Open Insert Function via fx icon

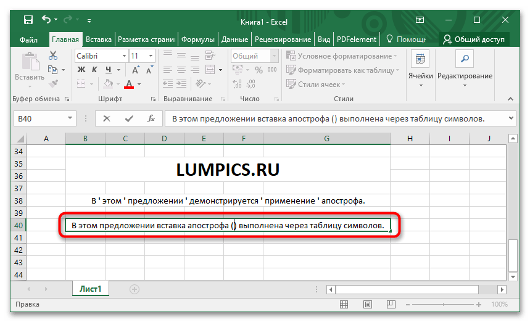click(x=150, y=118)
